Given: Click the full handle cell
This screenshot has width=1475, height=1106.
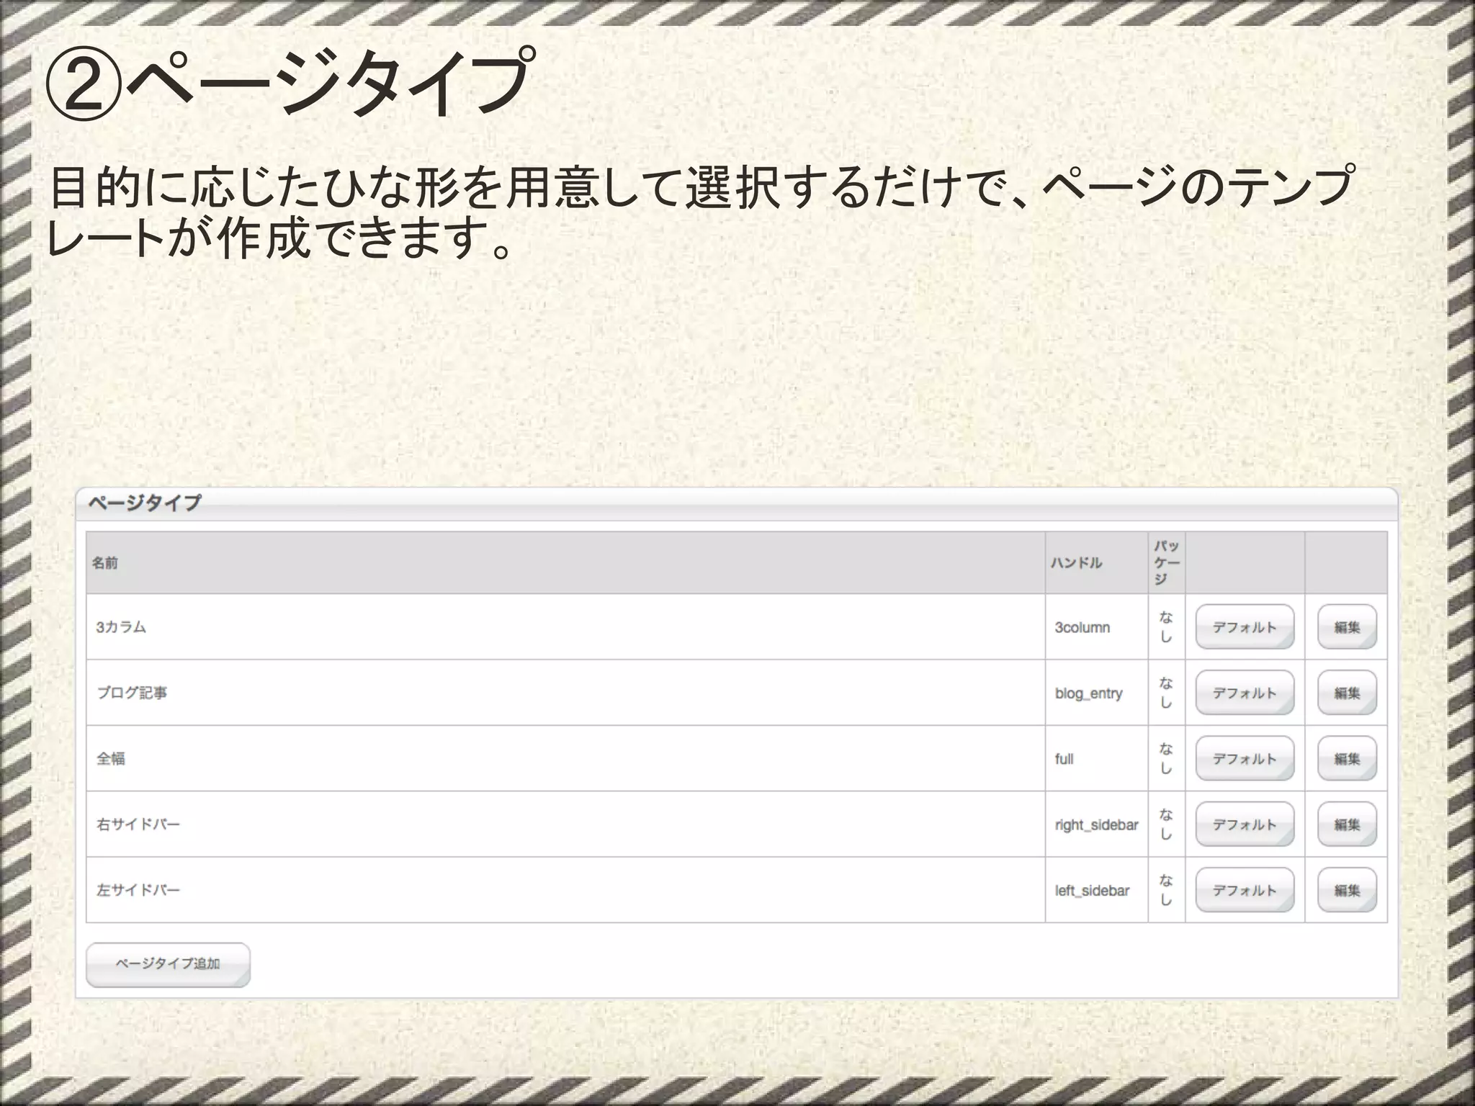Looking at the screenshot, I should click(1097, 759).
